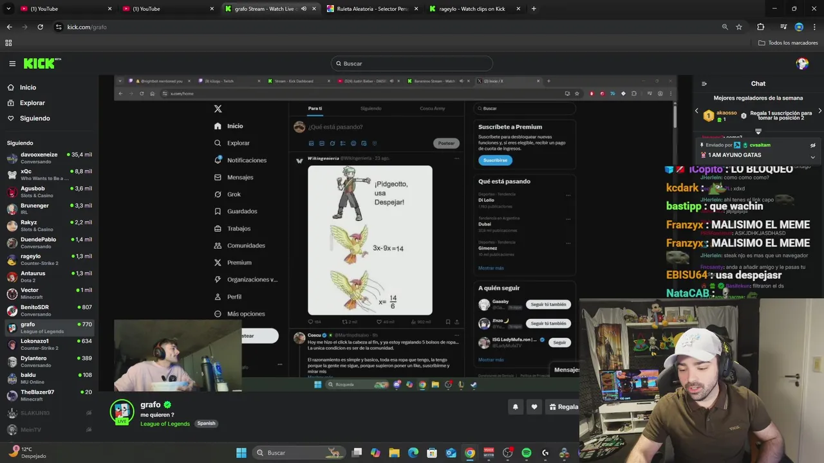Reload the page
This screenshot has width=824, height=463.
(40, 27)
